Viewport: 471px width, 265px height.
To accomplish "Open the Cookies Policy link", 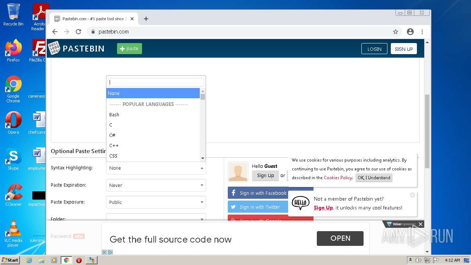I will (338, 178).
